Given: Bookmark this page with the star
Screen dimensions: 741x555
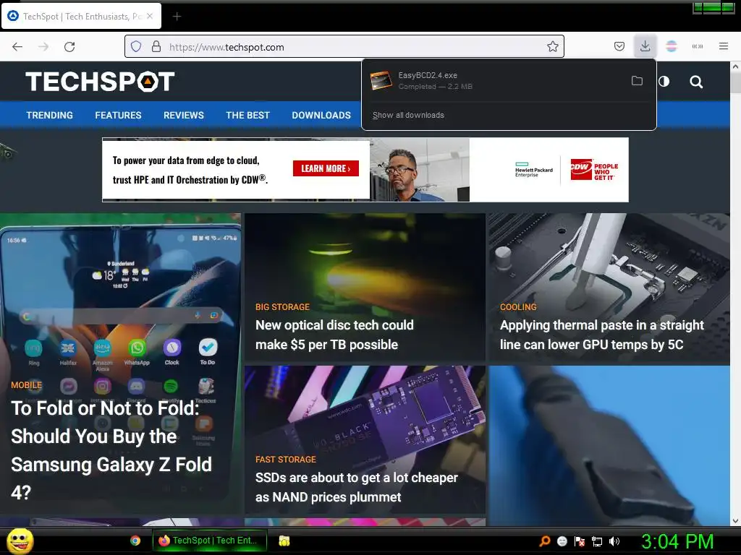Looking at the screenshot, I should click(x=552, y=47).
